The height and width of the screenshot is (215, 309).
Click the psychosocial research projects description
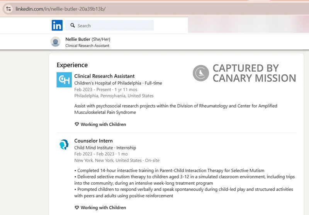176,109
